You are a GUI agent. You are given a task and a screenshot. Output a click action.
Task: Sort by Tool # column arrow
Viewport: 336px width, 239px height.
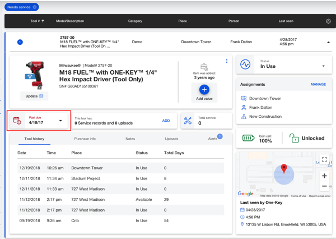[x=43, y=21]
